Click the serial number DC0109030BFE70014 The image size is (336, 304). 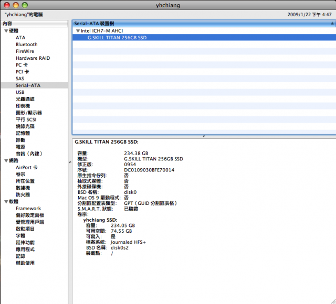(149, 170)
